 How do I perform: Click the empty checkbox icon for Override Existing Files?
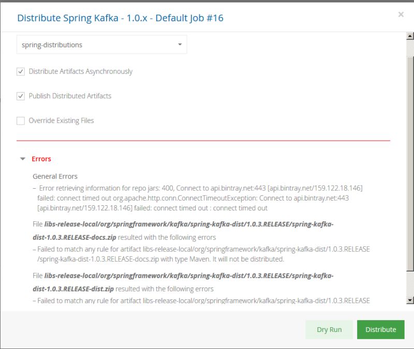coord(21,120)
